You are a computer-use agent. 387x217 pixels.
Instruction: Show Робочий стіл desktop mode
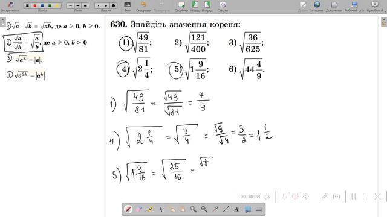pyautogui.click(x=354, y=7)
